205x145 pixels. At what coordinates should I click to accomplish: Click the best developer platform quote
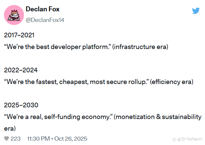coord(58,47)
